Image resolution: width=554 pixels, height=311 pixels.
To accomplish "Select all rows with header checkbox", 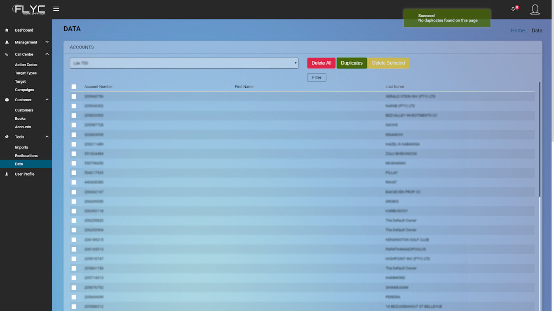I will tap(74, 87).
